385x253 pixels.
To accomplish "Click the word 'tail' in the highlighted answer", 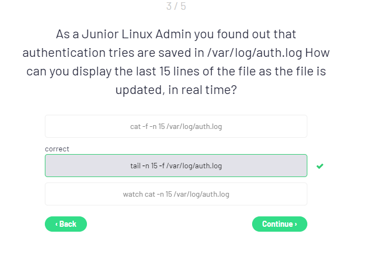I will [x=136, y=166].
